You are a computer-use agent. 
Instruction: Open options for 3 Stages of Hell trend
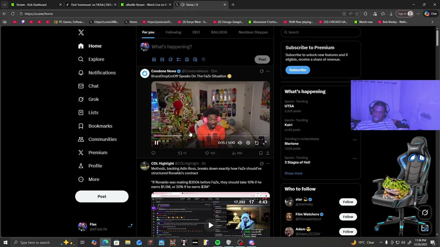coord(355,158)
